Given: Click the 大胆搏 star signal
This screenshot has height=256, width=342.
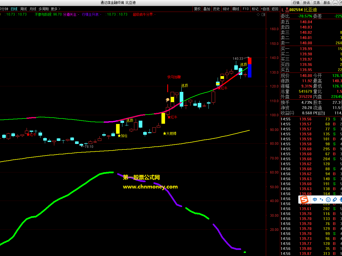Looking at the screenshot, I should (x=169, y=133).
